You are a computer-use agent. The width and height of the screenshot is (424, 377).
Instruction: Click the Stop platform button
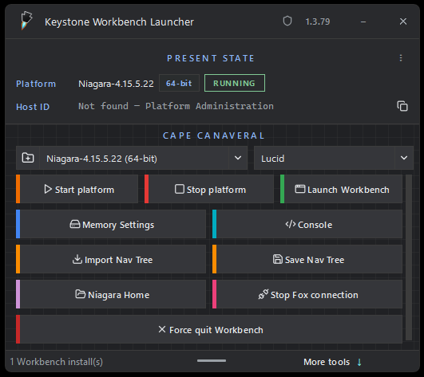[209, 189]
